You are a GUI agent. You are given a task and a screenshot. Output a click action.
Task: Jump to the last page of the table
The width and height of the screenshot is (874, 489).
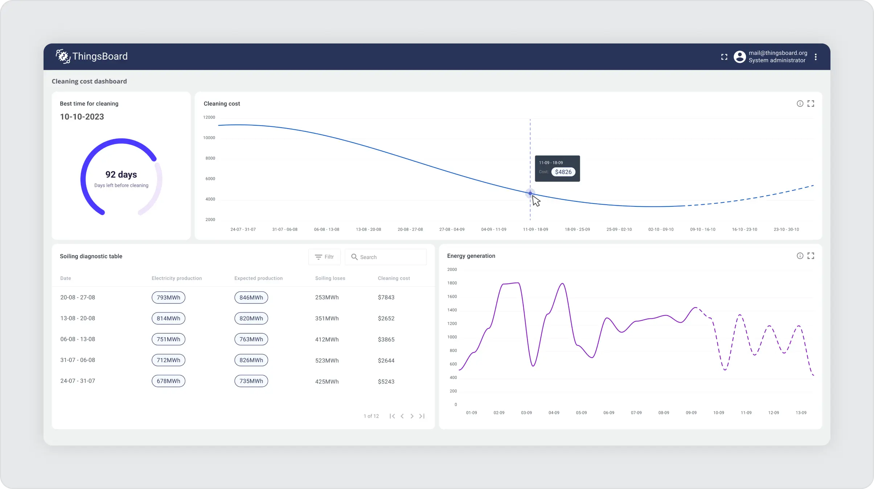(422, 416)
